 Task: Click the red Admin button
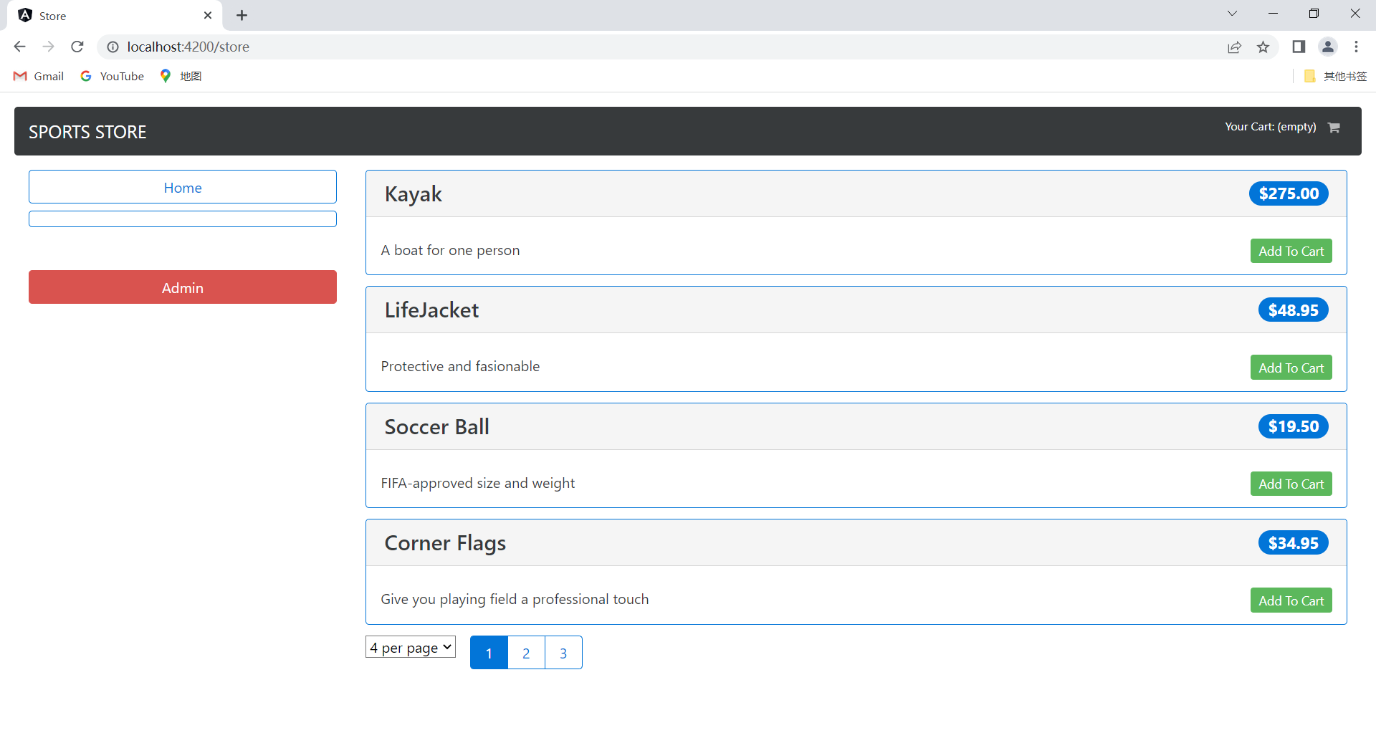click(183, 287)
